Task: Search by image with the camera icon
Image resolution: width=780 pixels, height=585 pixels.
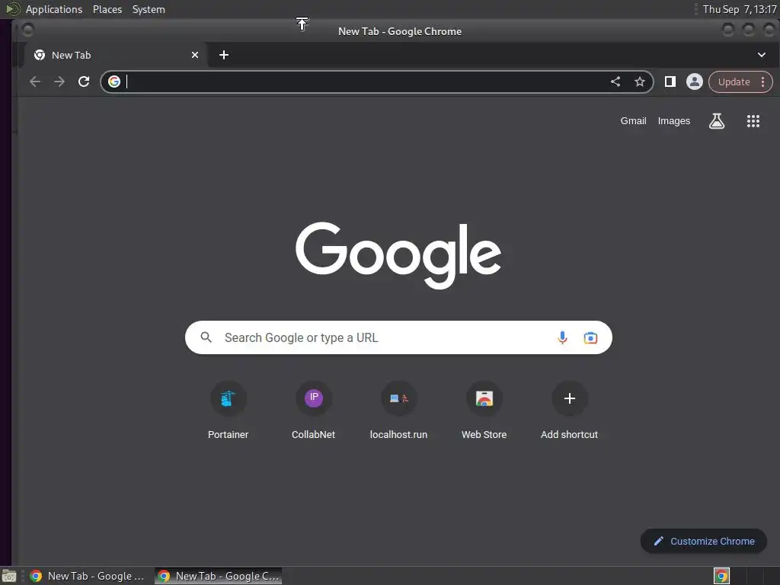Action: [x=590, y=337]
